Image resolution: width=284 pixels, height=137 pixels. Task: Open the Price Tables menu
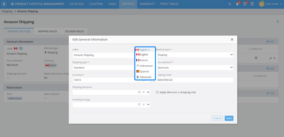click(169, 4)
